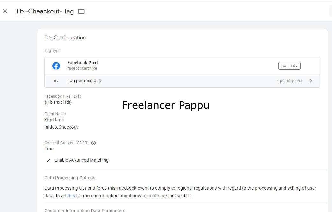Edit the Fb -Cheackout- Tag name field

[45, 11]
